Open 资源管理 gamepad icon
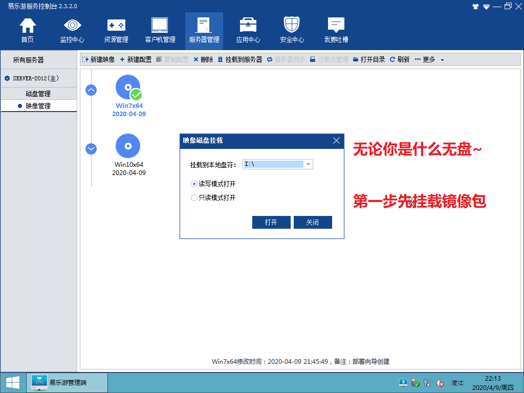Screen dimensions: 524x393 click(116, 30)
